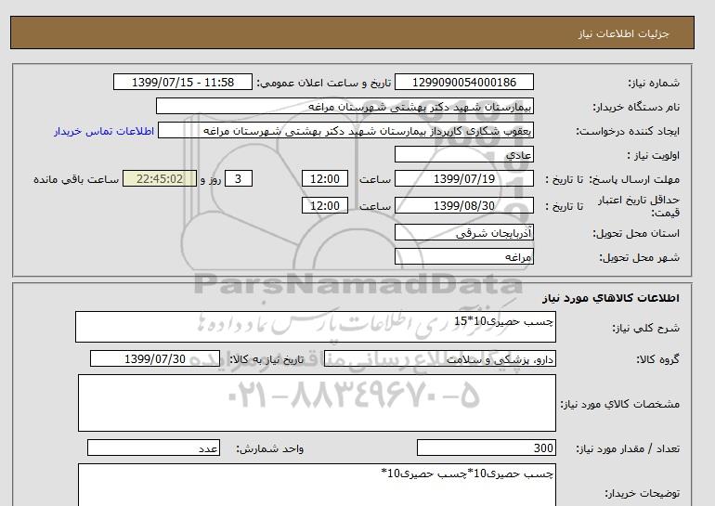This screenshot has height=506, width=715.
Task: Click the buyer organization name field
Action: click(344, 106)
